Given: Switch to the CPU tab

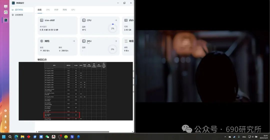Looking at the screenshot, I should (x=48, y=10).
